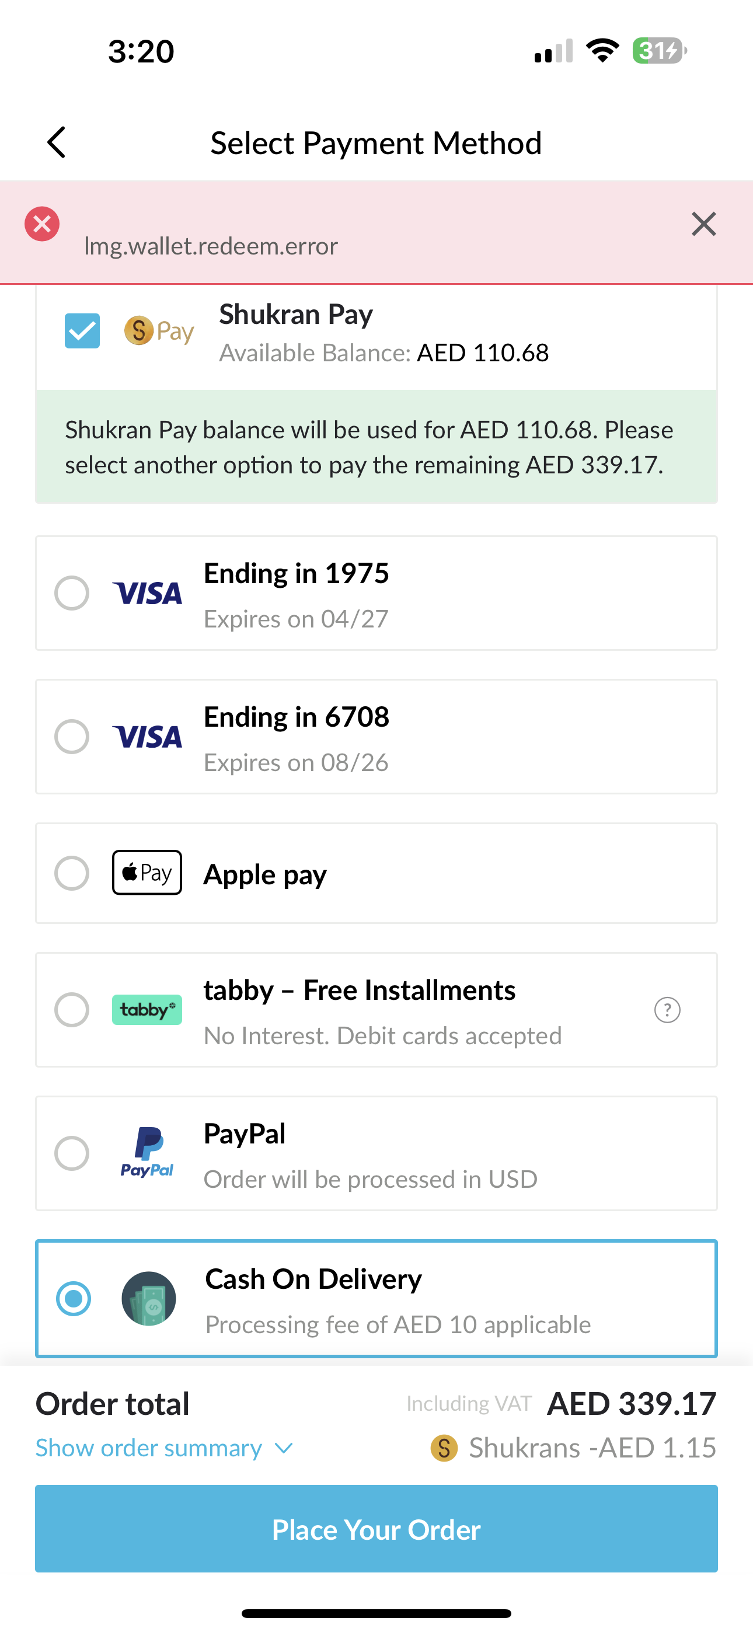Select Visa card ending in 1975
This screenshot has height=1632, width=753.
tap(72, 593)
